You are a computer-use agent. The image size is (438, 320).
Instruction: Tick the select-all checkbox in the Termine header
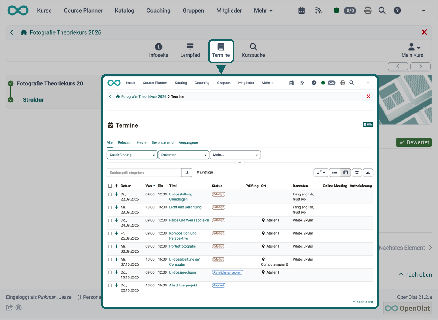coord(110,186)
